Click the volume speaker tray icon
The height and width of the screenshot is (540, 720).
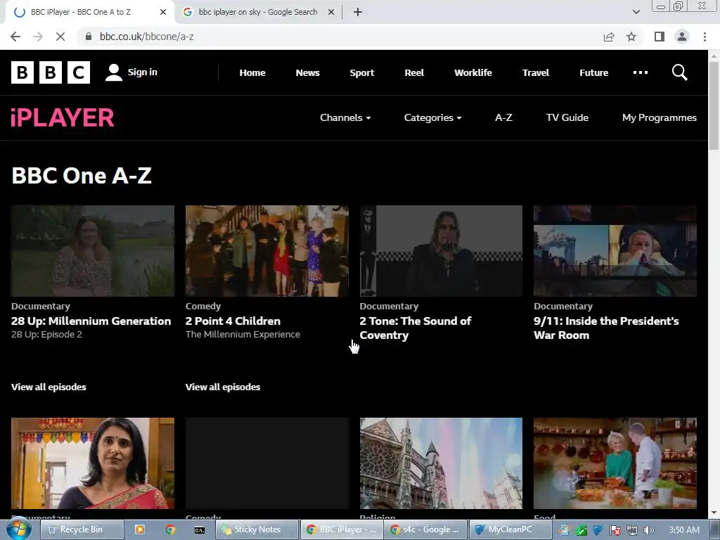tap(649, 530)
